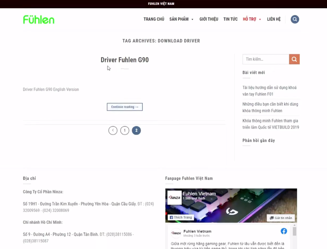The width and height of the screenshot is (327, 249).
Task: Click the post time khoảng 3 tuần trước
Action: pyautogui.click(x=197, y=236)
